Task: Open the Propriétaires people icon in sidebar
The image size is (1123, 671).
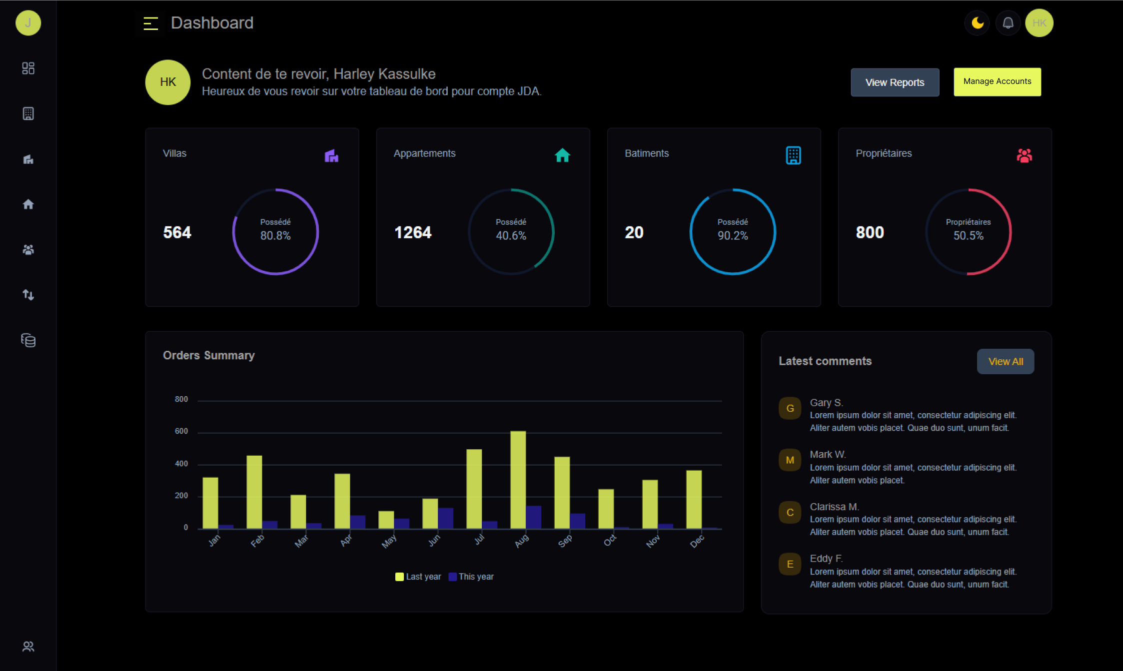Action: pyautogui.click(x=28, y=250)
